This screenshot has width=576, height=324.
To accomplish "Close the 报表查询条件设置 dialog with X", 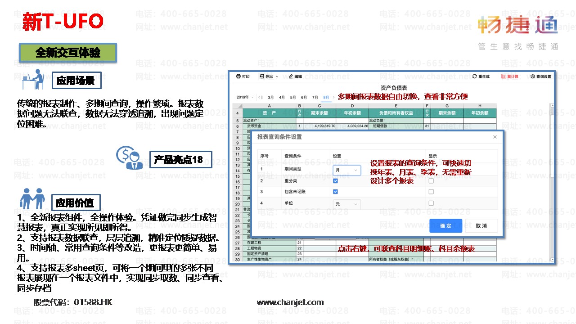I will [495, 137].
